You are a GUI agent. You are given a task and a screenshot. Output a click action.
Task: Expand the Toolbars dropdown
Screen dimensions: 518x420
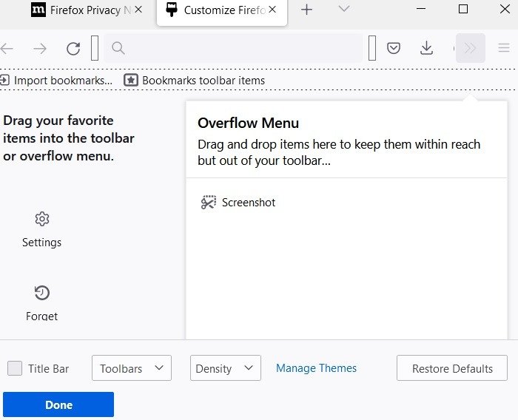132,368
